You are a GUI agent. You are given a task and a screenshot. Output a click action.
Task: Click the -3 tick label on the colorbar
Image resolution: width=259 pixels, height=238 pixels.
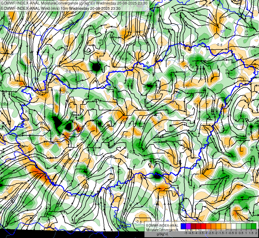coord(206,233)
